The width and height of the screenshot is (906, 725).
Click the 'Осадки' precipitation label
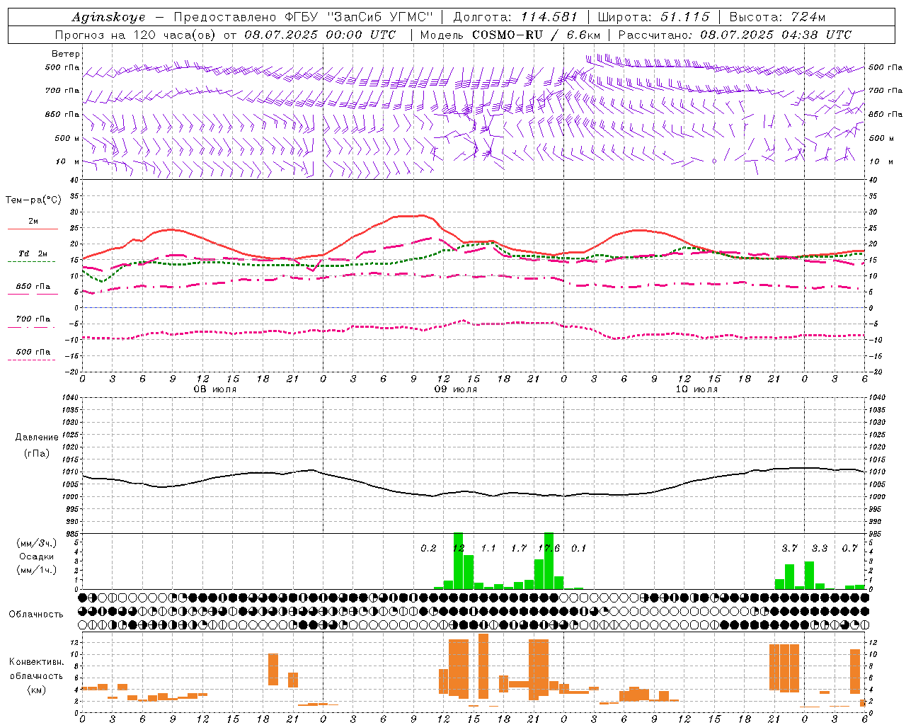click(37, 556)
